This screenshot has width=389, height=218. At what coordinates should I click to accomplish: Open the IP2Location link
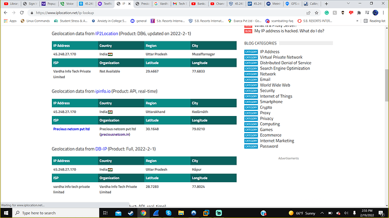107,34
